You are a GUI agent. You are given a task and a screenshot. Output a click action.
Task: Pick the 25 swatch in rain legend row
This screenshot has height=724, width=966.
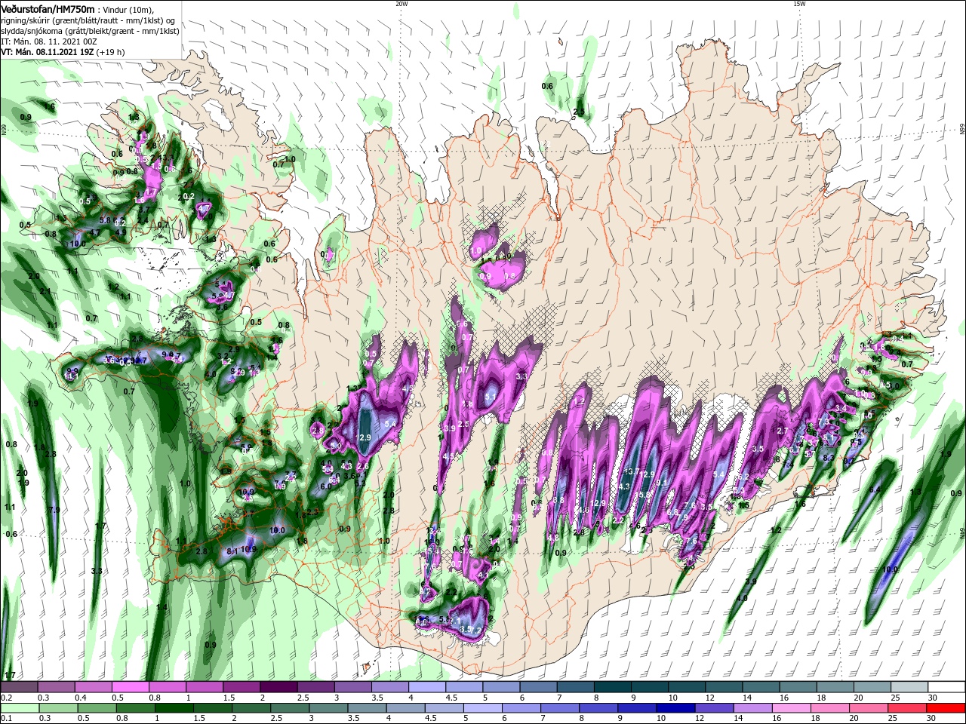click(x=906, y=707)
